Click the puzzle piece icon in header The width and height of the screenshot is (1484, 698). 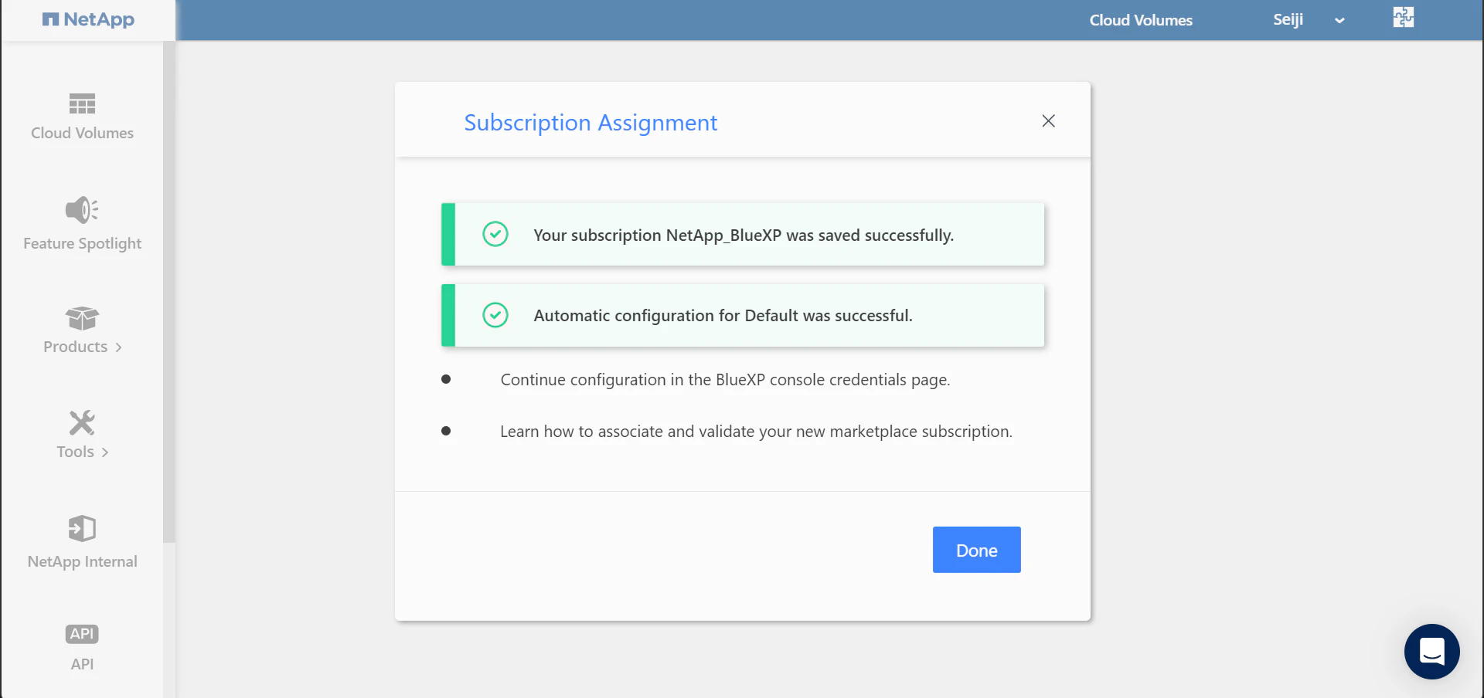[x=1404, y=17]
